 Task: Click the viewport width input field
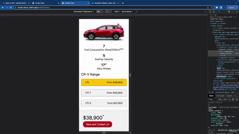click(99, 12)
